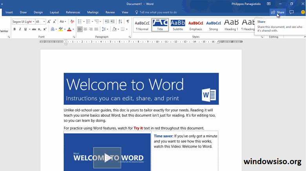Apply the Normal style
The image size is (306, 171).
[x=142, y=25]
